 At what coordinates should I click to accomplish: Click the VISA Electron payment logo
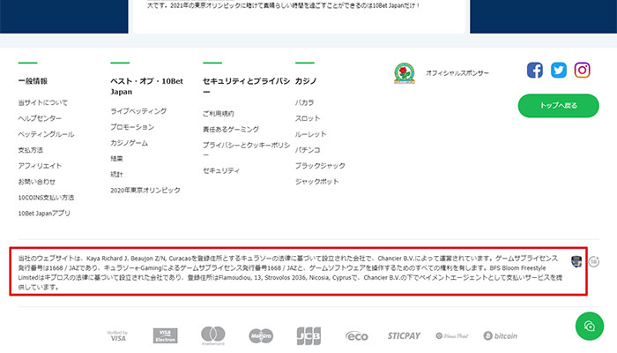coord(166,335)
